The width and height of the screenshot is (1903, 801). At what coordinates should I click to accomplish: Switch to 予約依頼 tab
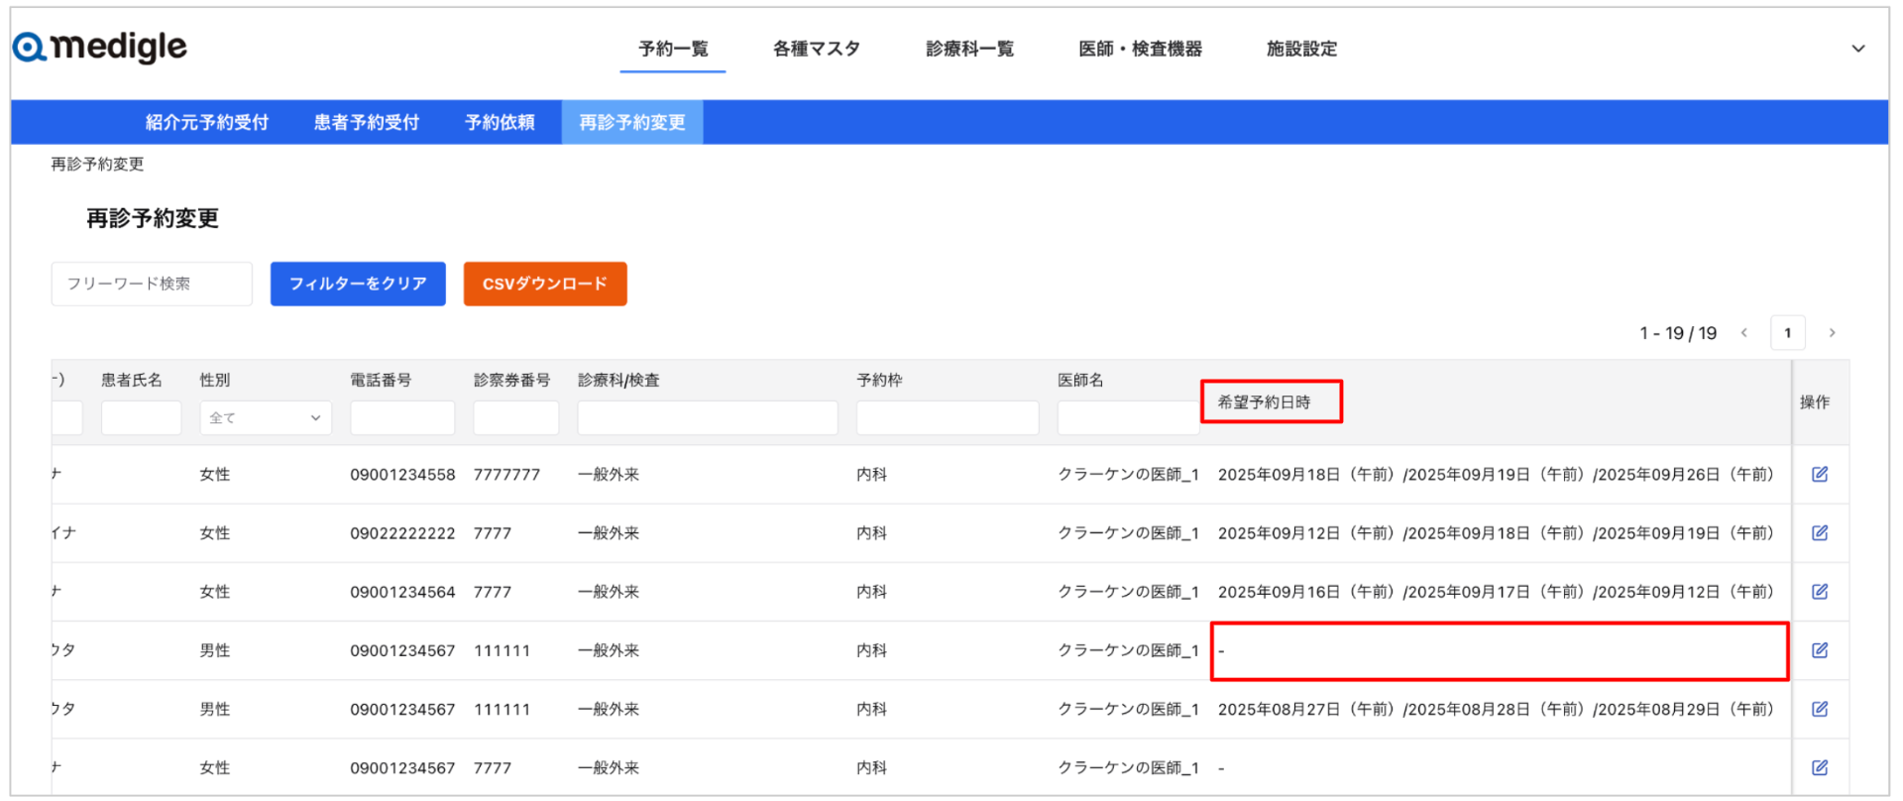pos(500,122)
